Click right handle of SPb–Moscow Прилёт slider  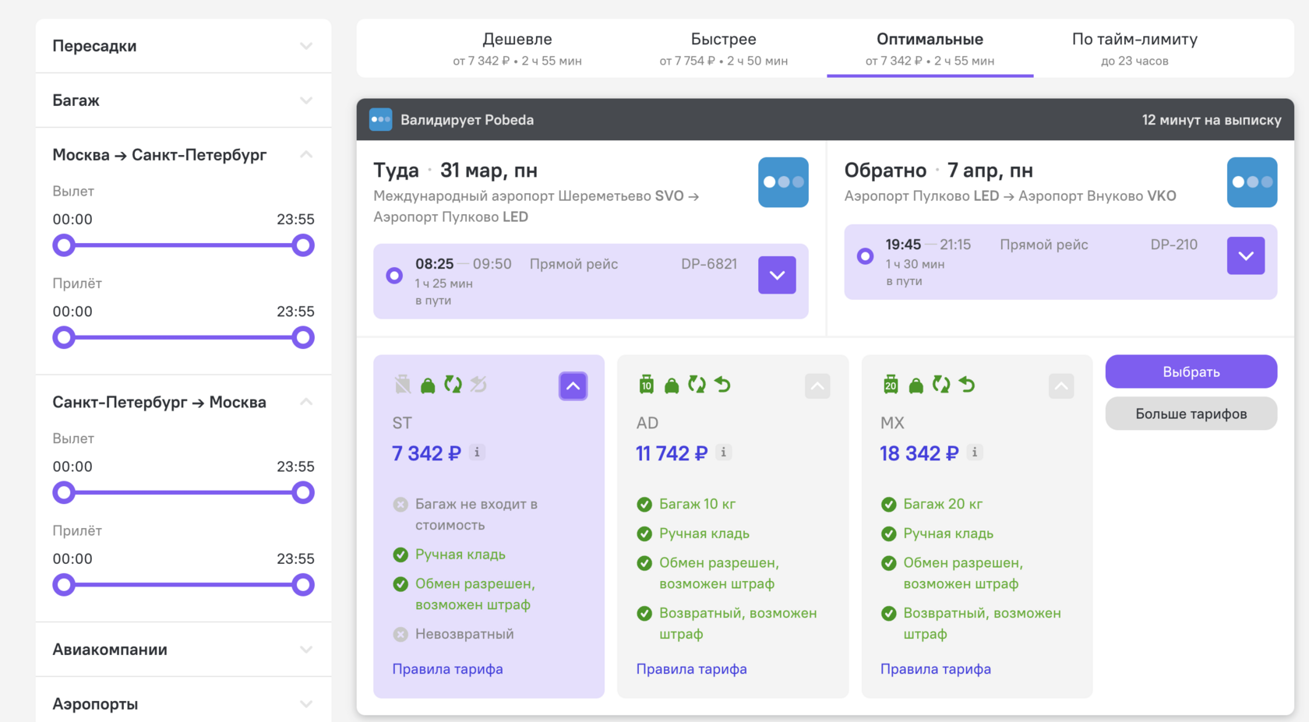point(303,584)
